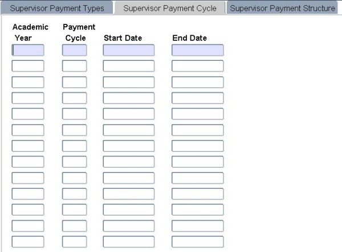
Task: Click the fourth row Payment Cycle field
Action: (x=75, y=98)
